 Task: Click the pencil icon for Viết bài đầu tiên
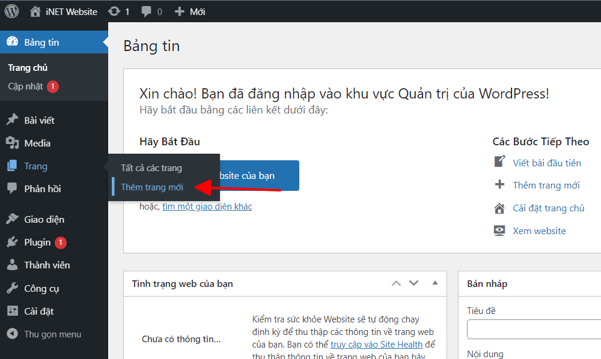coord(499,161)
